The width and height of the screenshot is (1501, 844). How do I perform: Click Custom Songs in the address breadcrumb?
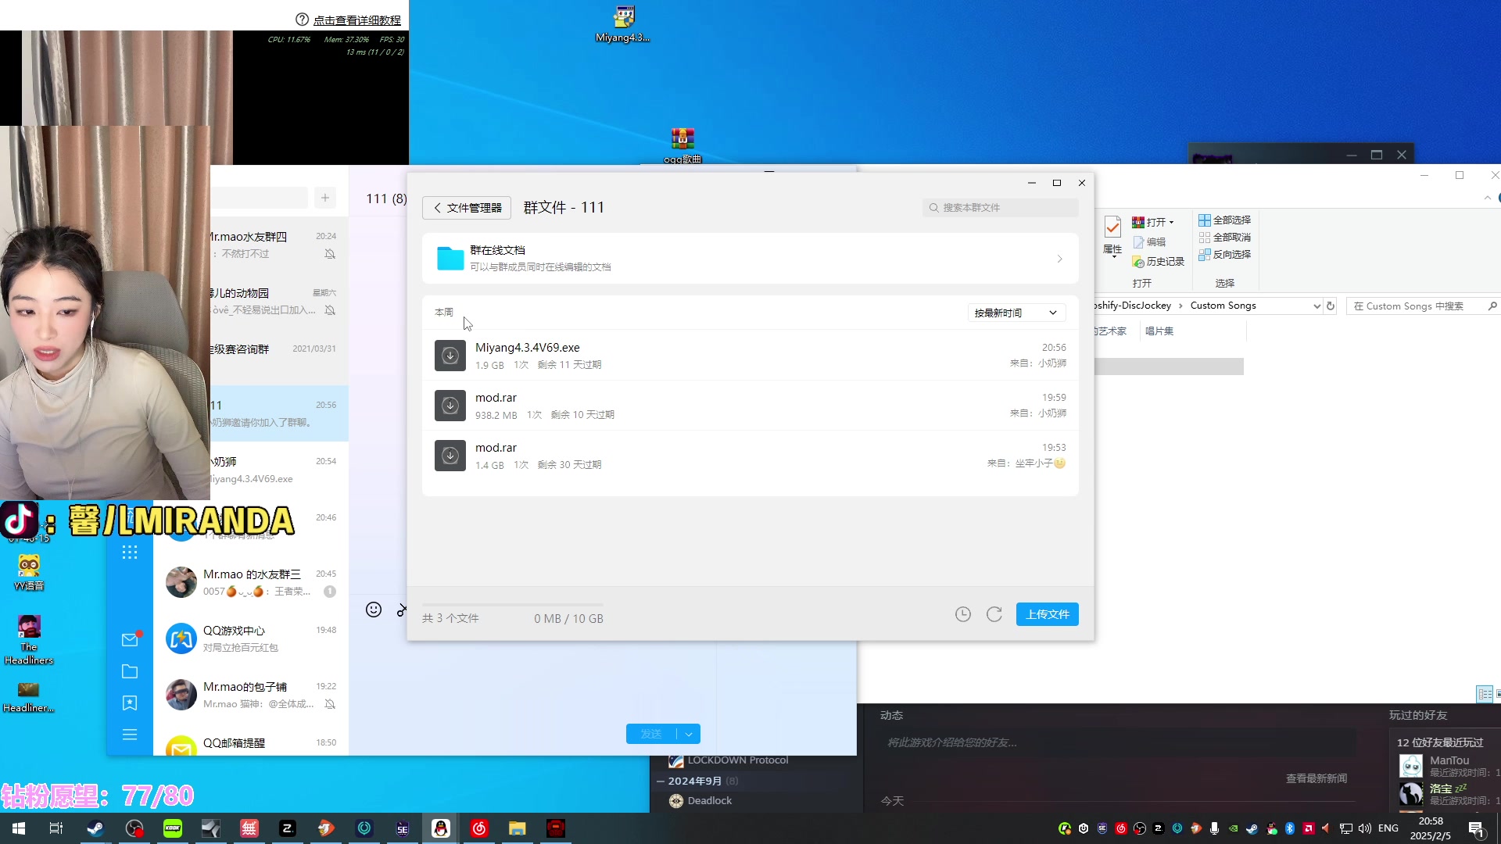pyautogui.click(x=1223, y=306)
